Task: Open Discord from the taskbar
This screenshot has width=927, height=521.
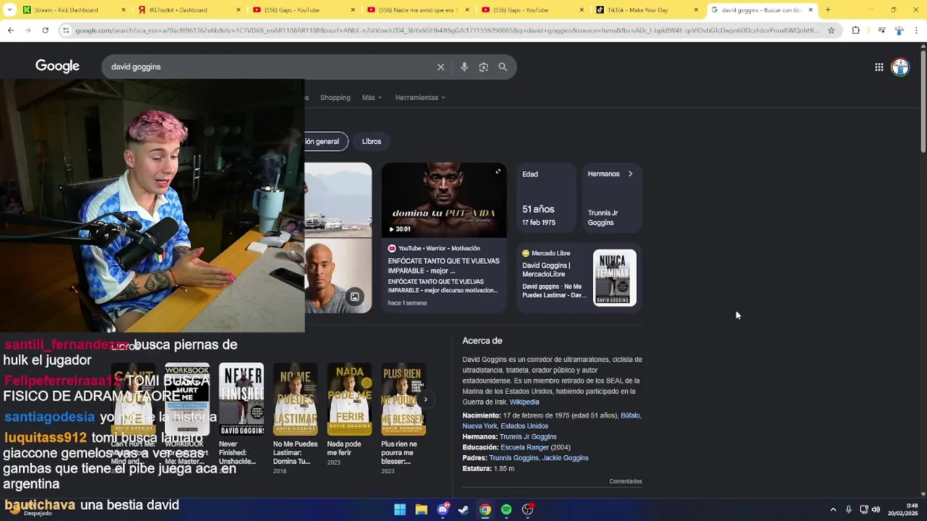Action: click(x=442, y=509)
